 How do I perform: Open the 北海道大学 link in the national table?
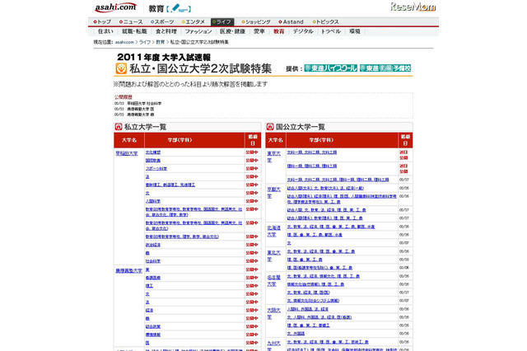[x=273, y=231]
